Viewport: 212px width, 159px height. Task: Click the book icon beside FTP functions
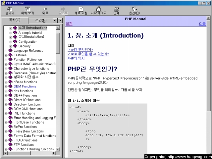tap(10, 144)
